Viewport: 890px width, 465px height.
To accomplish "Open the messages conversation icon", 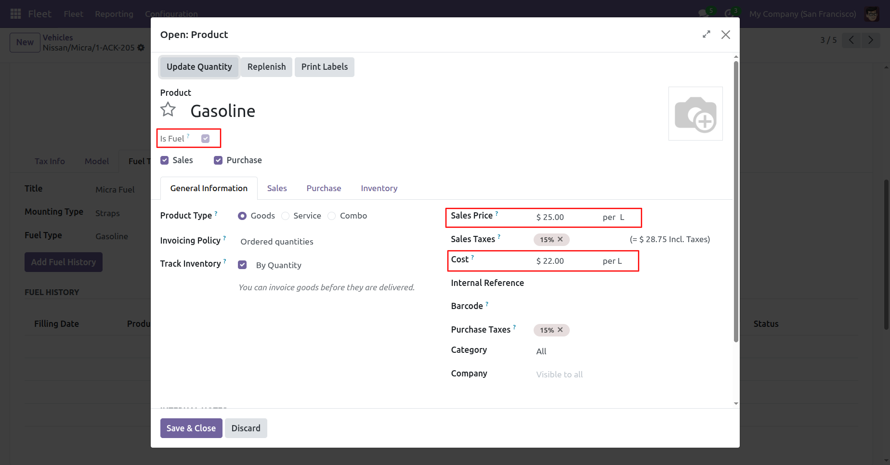I will tap(704, 13).
